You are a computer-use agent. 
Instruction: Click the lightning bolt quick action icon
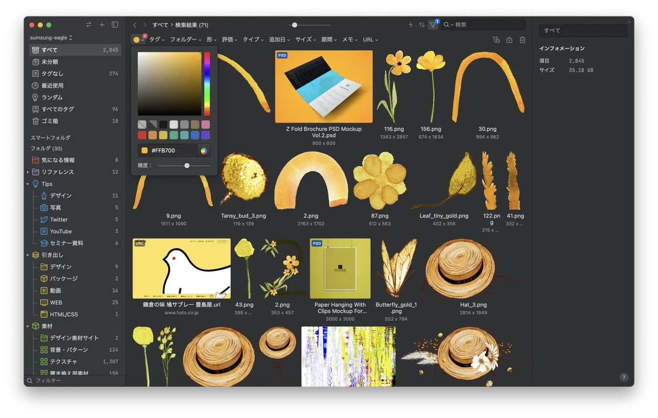[x=411, y=24]
